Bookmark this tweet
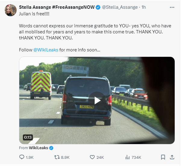Viewport: 181px width, 166px height. (163, 157)
